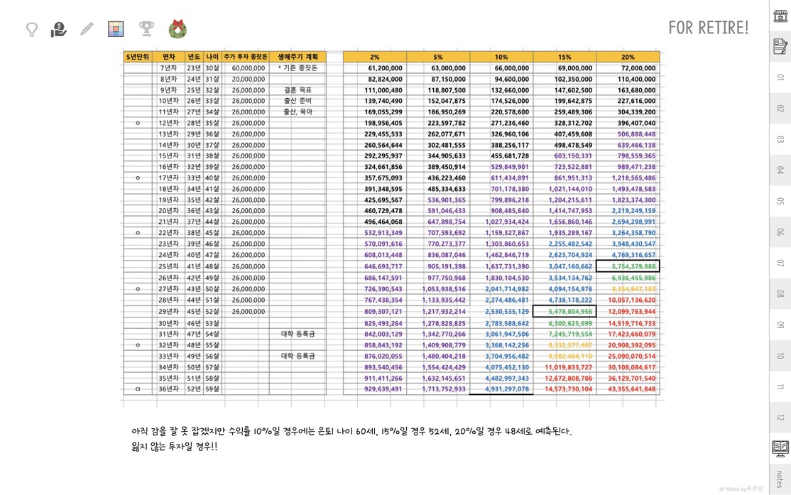Select the 5% return column header
Screen dimensions: 791x495
(438, 57)
